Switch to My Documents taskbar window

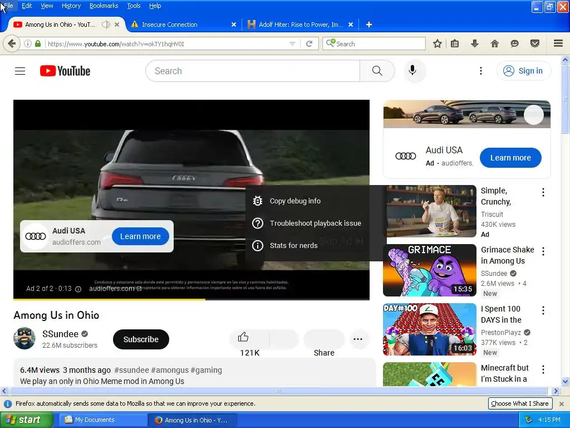pos(103,420)
